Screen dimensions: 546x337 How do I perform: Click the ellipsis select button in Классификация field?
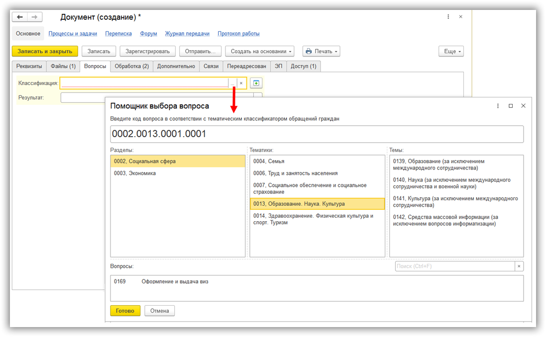point(232,84)
